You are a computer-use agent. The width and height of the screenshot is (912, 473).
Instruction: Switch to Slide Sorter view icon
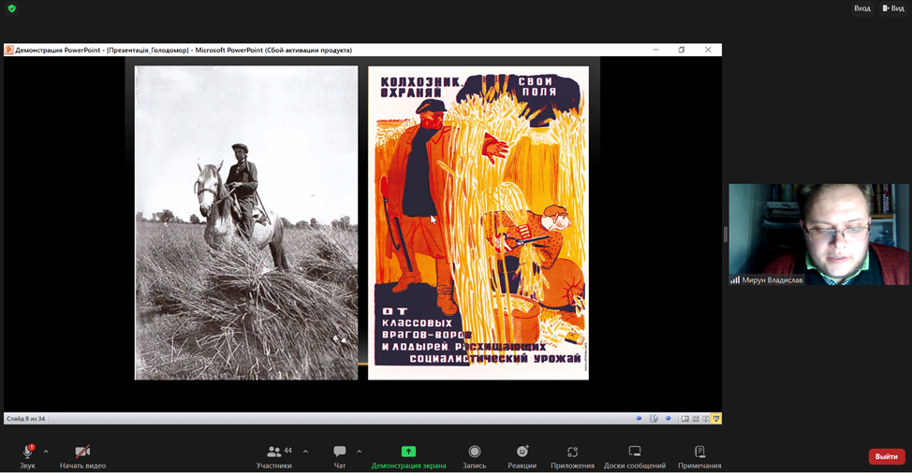point(696,419)
